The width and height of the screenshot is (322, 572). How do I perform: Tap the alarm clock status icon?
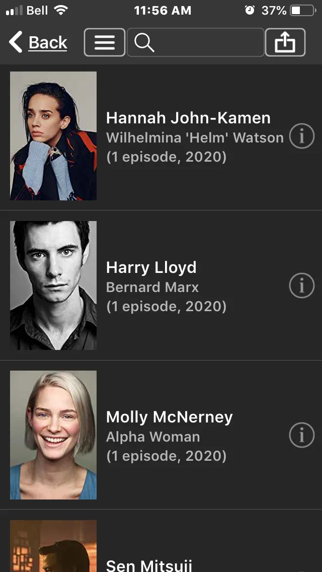coord(250,10)
